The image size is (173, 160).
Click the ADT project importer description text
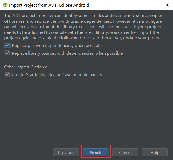(x=83, y=27)
